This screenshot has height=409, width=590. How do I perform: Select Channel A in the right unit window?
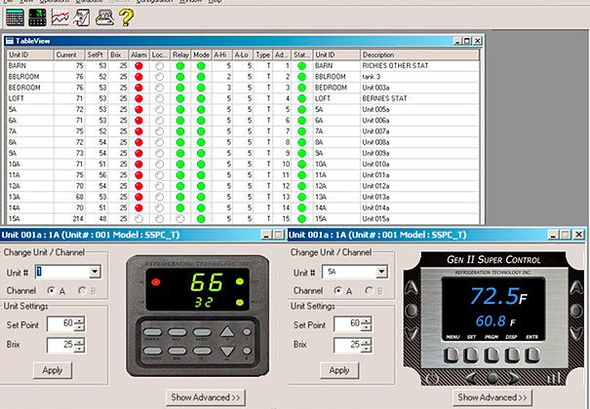(x=338, y=291)
